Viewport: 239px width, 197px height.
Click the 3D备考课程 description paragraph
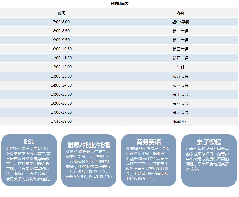90,164
